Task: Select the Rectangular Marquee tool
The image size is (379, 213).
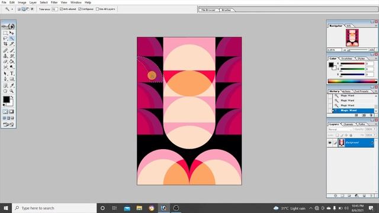Action: [x=5, y=33]
